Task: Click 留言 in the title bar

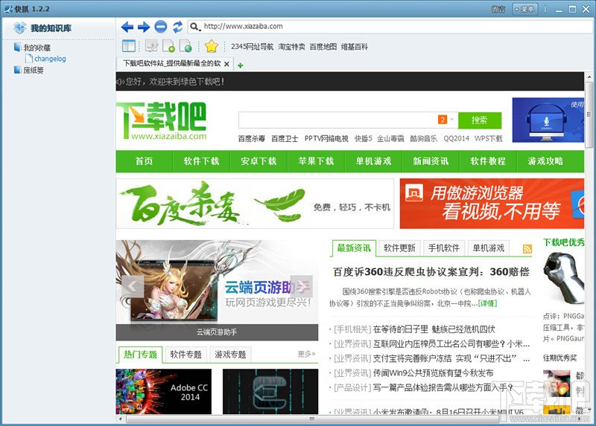Action: click(x=498, y=9)
